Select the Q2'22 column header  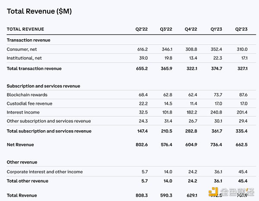point(142,29)
